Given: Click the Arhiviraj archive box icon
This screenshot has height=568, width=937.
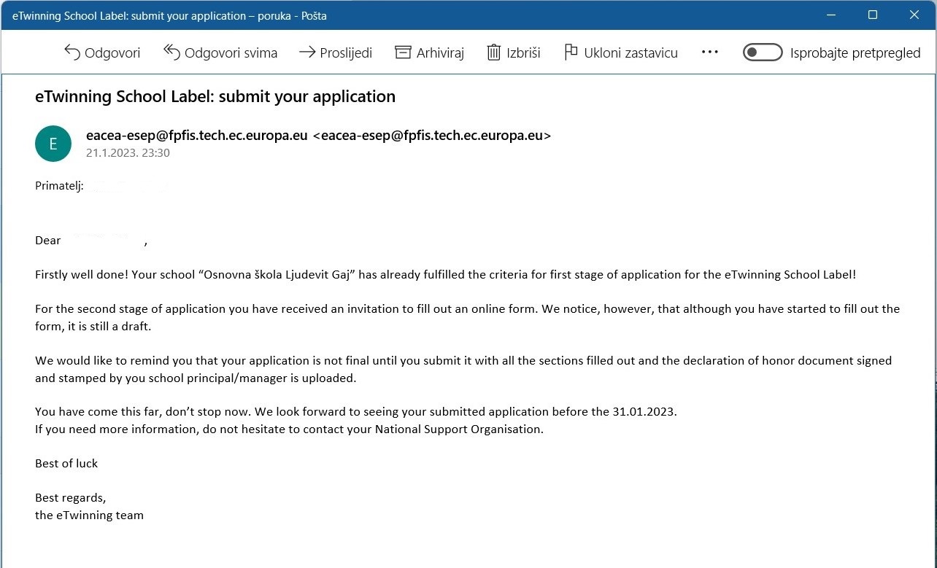Looking at the screenshot, I should click(x=403, y=52).
